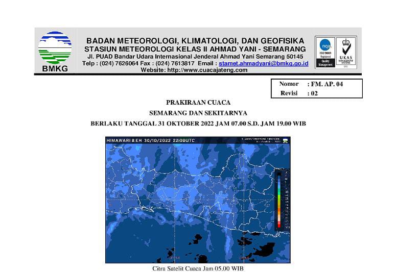Click the NQA ISO 9001 certification badge
The height and width of the screenshot is (272, 397).
pos(325,53)
